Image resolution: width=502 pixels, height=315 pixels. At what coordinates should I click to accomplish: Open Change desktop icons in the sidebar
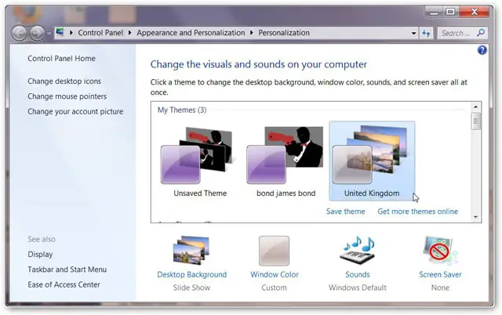pyautogui.click(x=64, y=81)
